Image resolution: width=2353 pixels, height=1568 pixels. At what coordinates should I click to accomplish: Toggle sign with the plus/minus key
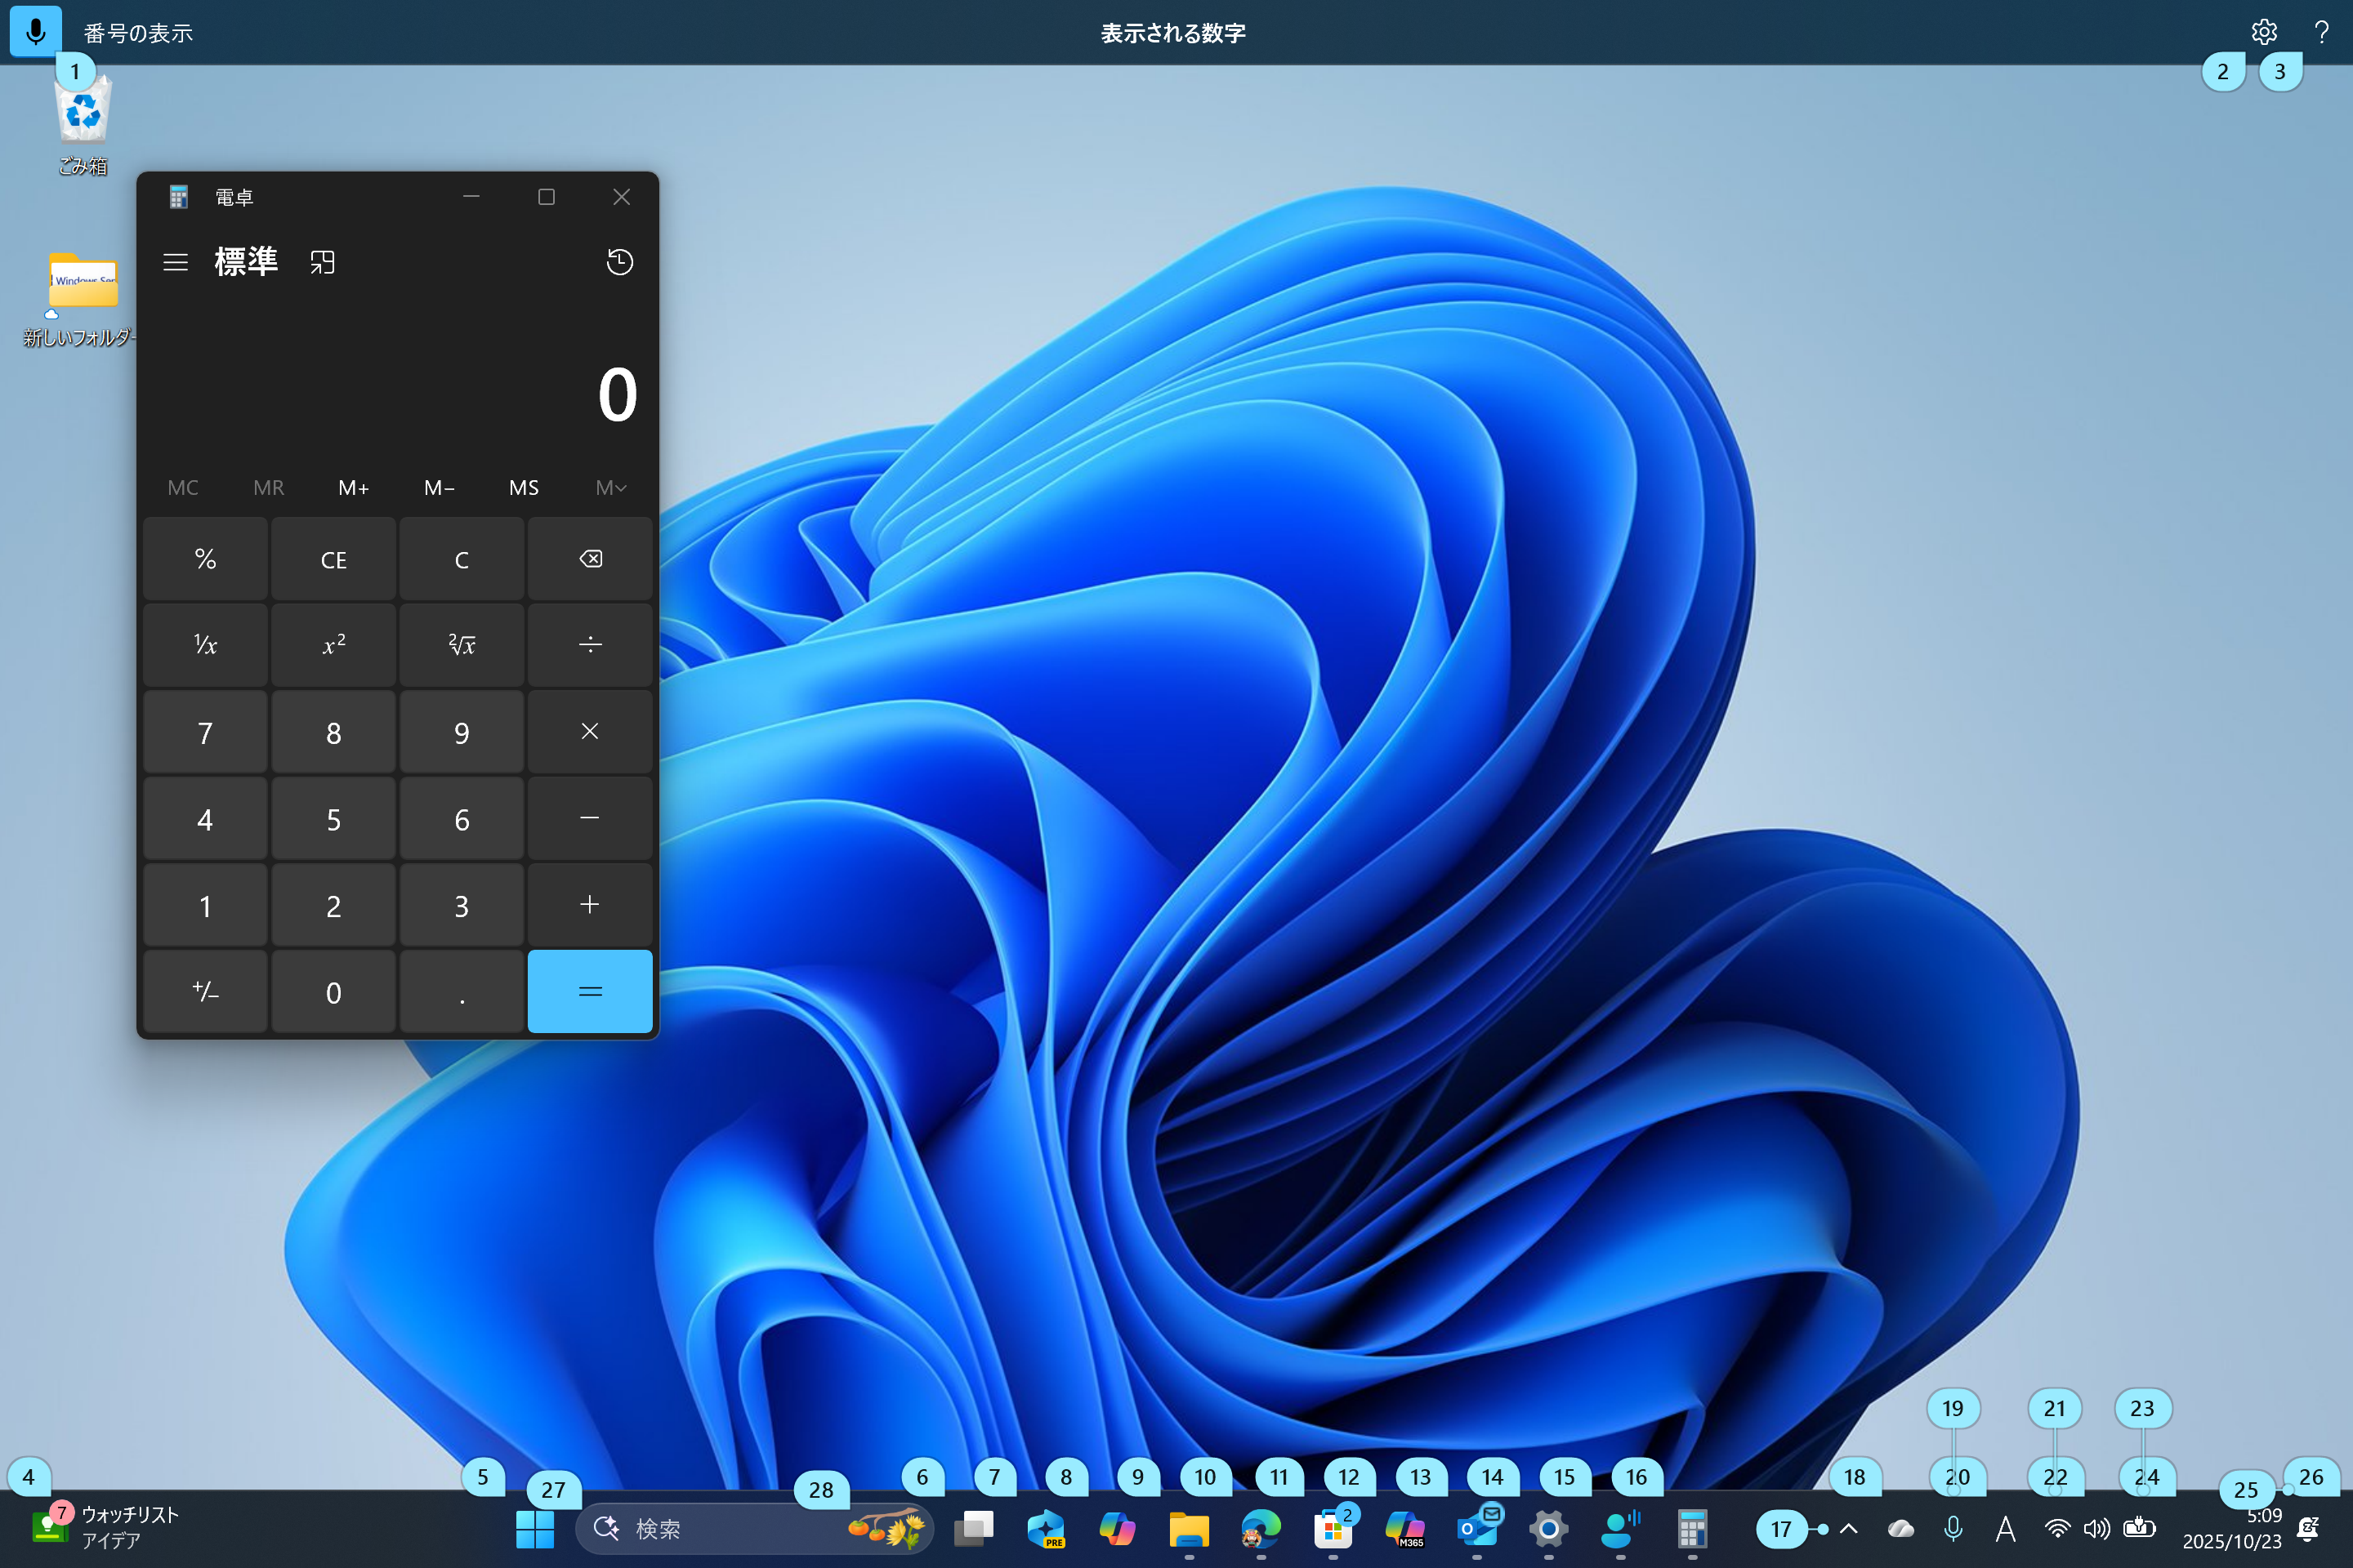[205, 992]
